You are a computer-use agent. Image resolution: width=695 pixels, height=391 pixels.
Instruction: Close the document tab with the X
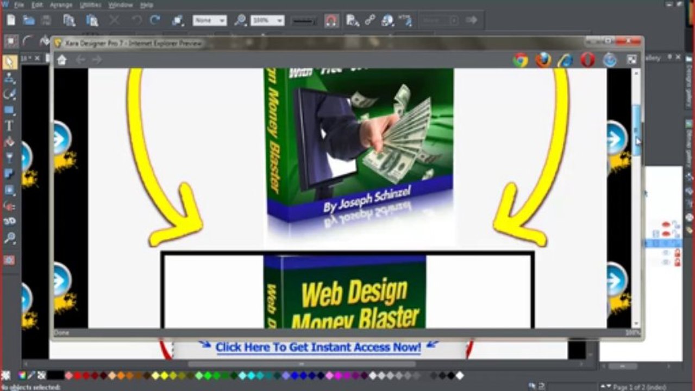[37, 58]
